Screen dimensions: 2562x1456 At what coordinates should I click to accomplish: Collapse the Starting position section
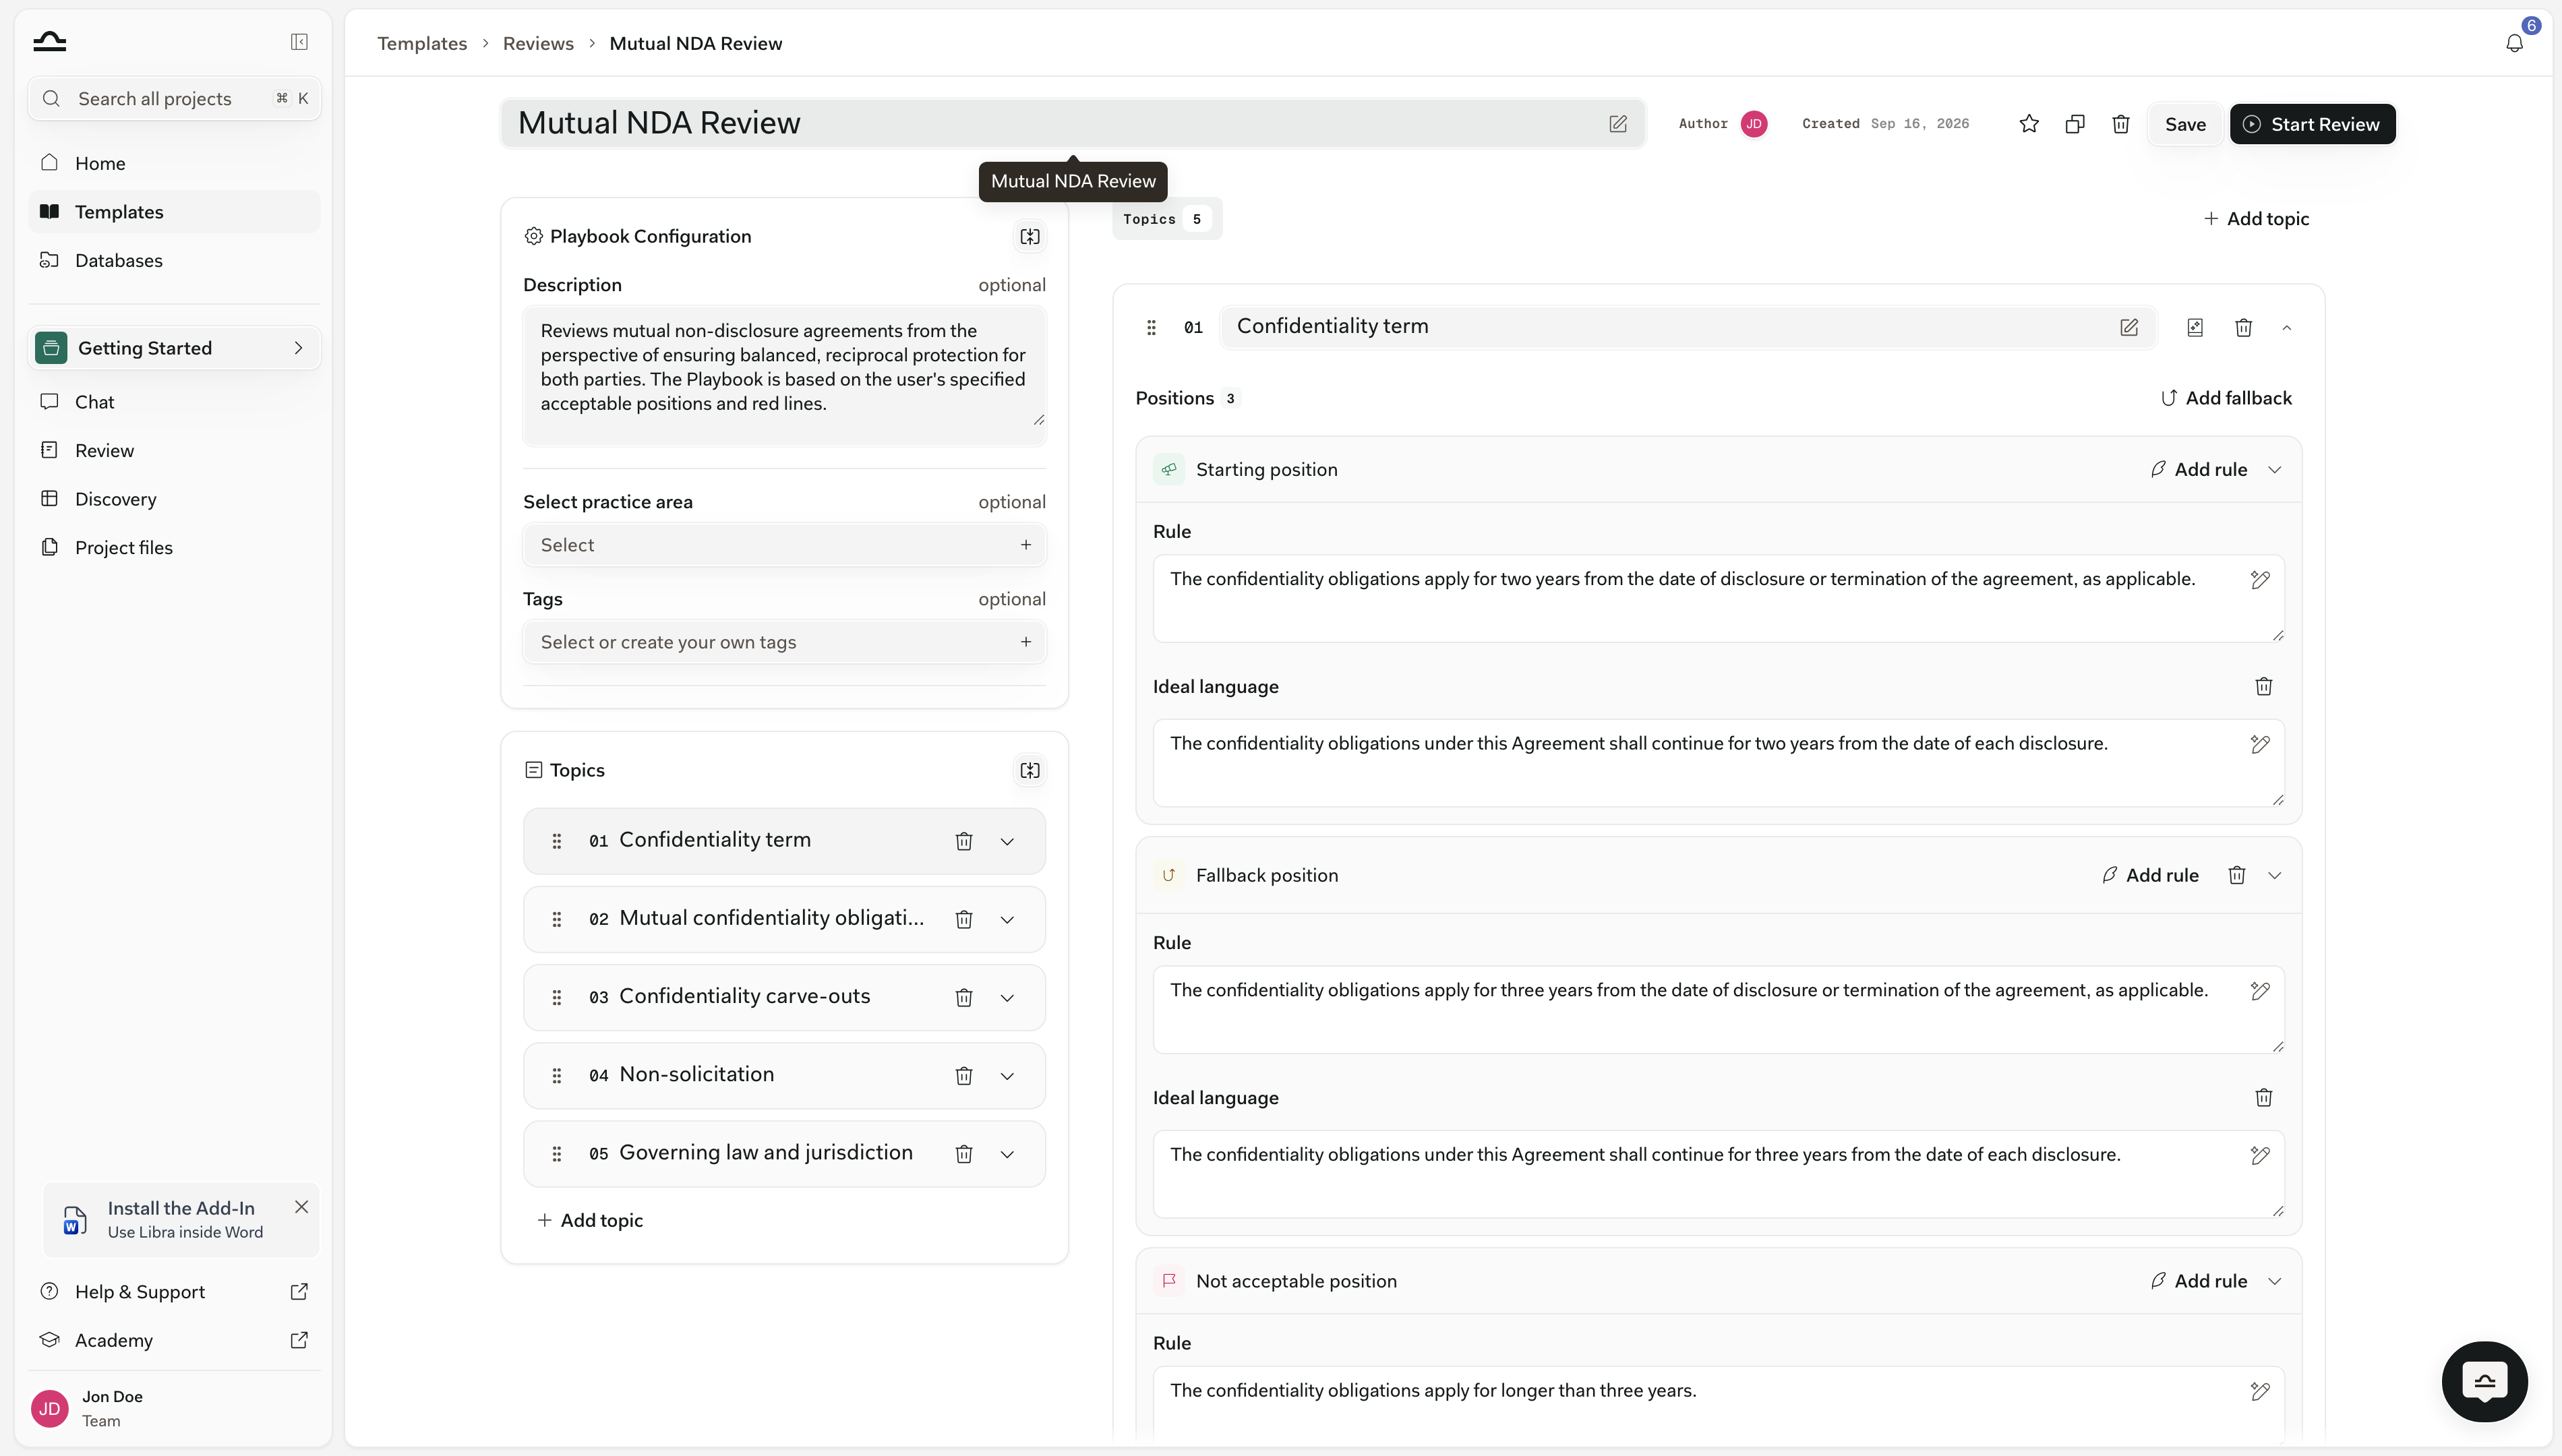click(x=2275, y=470)
